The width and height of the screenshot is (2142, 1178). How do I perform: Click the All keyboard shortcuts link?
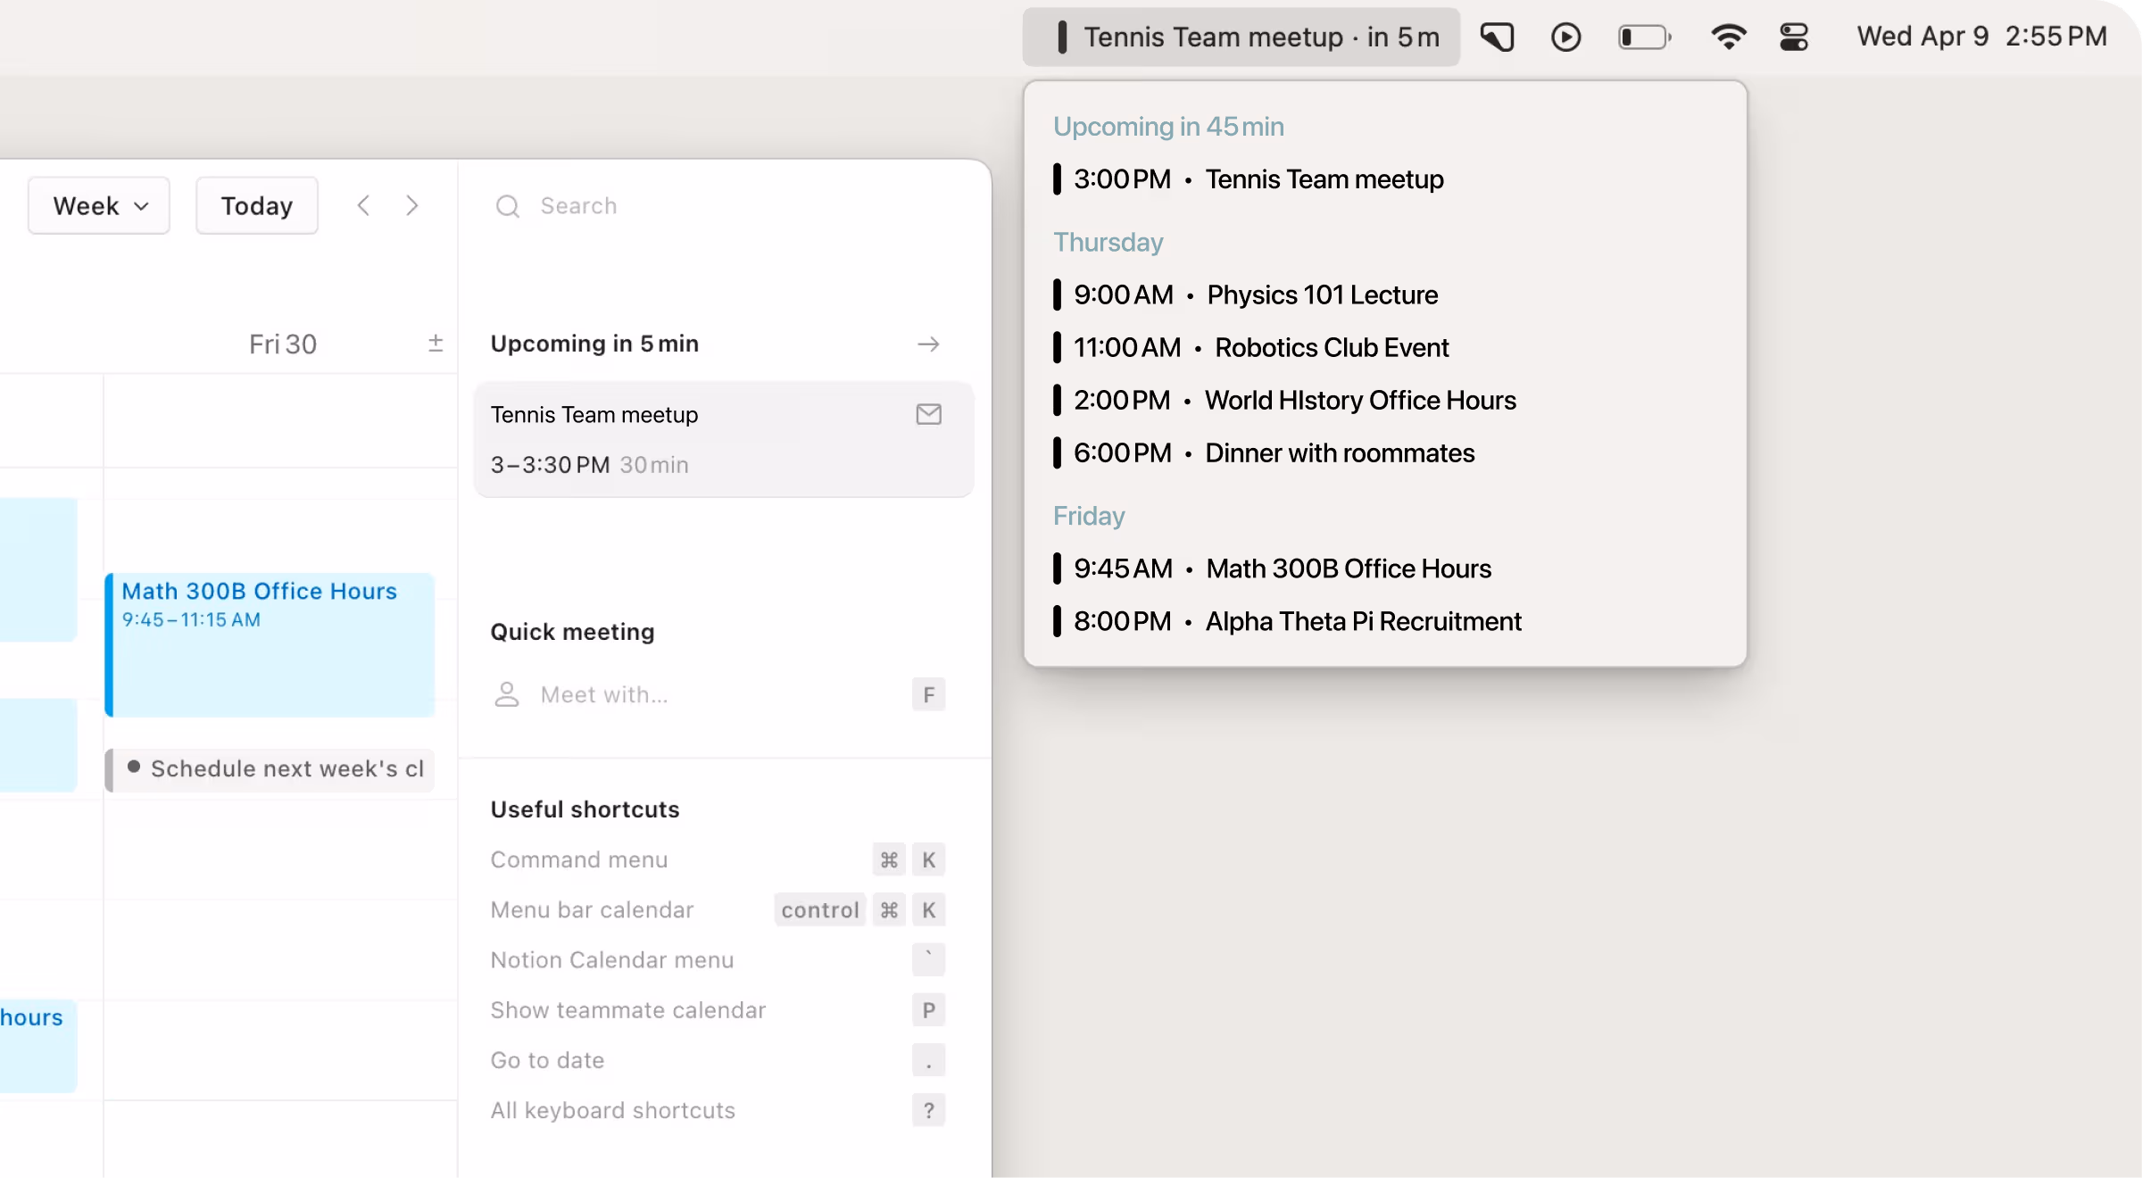tap(612, 1110)
